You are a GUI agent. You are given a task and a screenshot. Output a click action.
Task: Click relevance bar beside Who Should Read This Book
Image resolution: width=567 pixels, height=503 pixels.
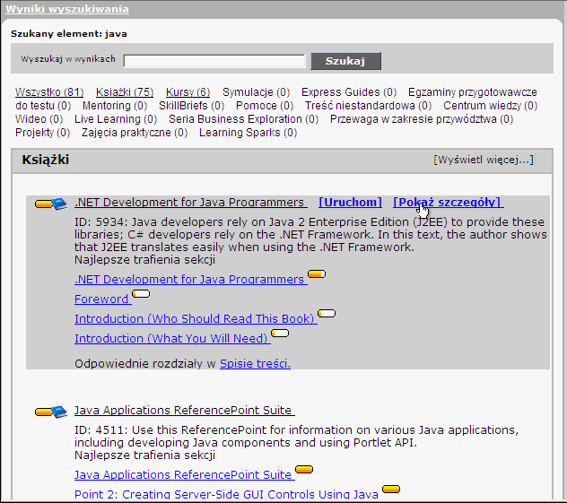click(x=327, y=313)
